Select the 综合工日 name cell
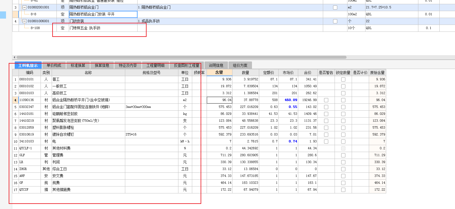The height and width of the screenshot is (209, 455). (x=88, y=169)
